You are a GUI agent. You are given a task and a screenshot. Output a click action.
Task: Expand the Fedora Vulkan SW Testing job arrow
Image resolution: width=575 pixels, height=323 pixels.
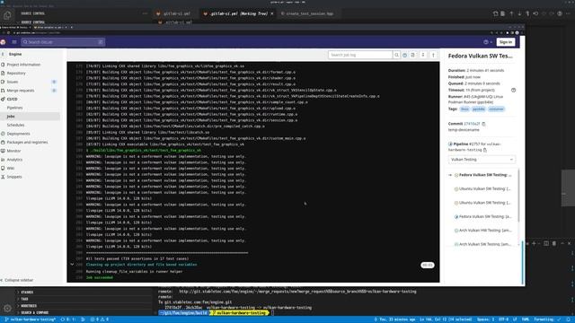[450, 175]
